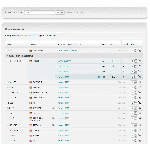The image size is (150, 150).
Task: Add the first BOSCH offer to cart
Action: click(140, 61)
